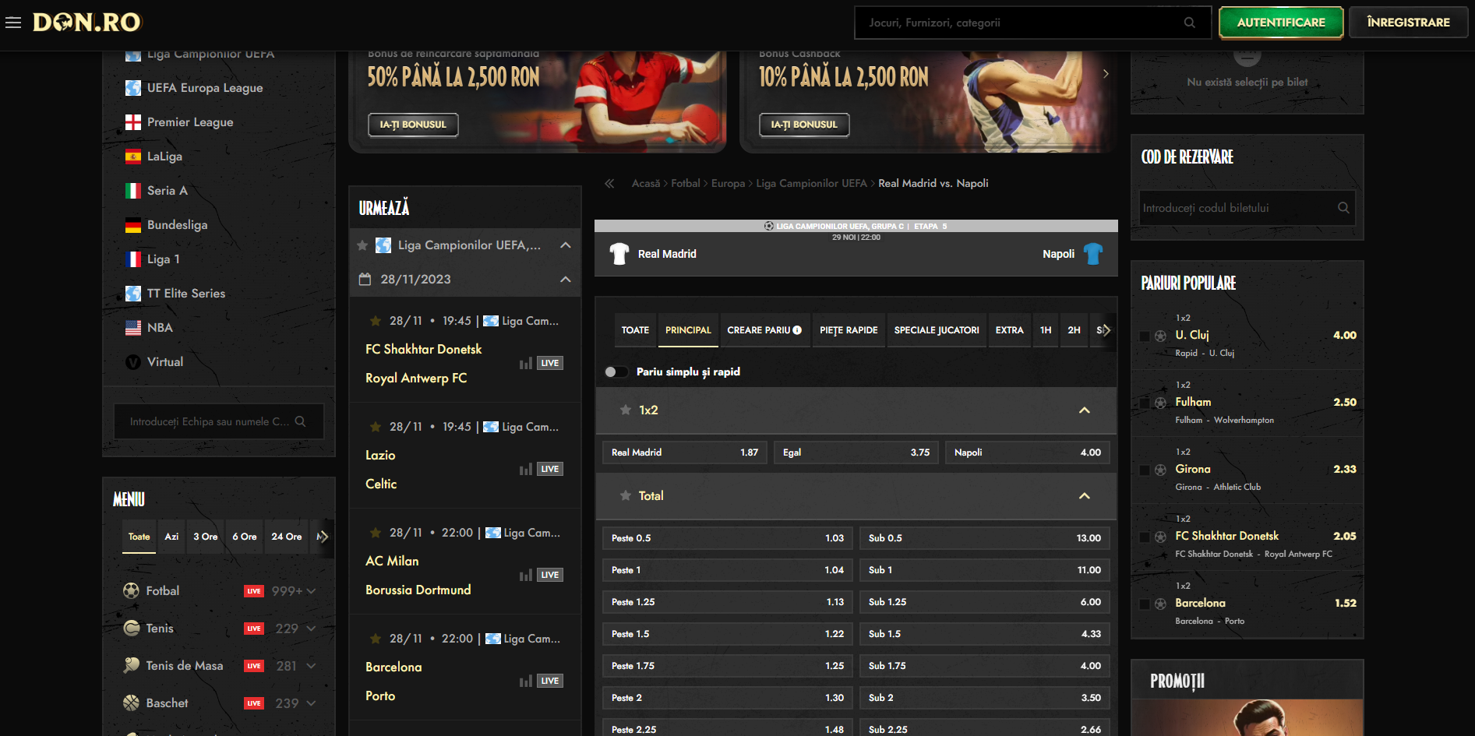Open the hamburger menu icon
The width and height of the screenshot is (1475, 736).
(x=13, y=23)
